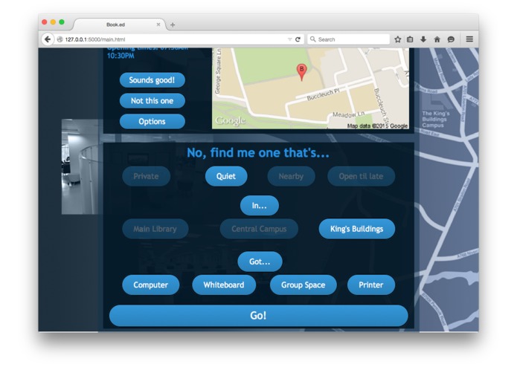This screenshot has width=517, height=367.
Task: Click the Google logo on the map
Action: tap(230, 121)
